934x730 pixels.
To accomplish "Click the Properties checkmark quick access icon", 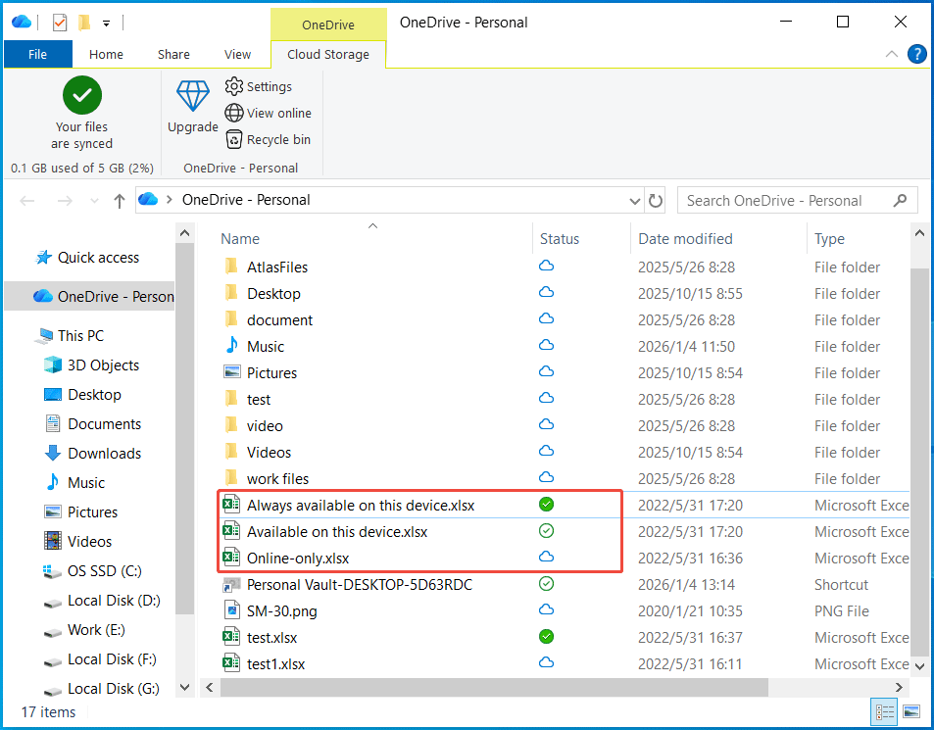I will 60,23.
